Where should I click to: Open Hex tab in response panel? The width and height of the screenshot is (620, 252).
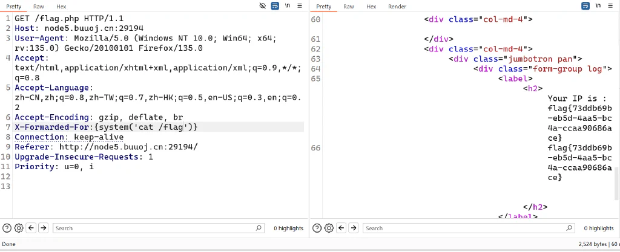click(371, 6)
